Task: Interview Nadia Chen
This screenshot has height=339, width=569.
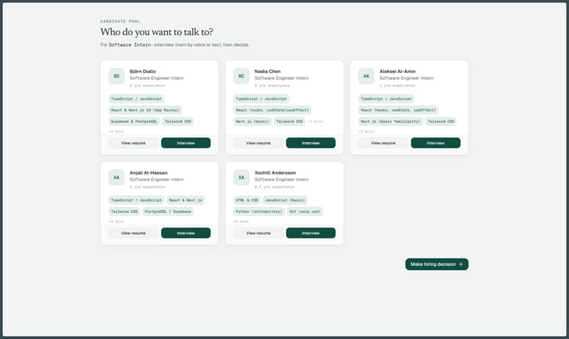Action: pos(311,143)
